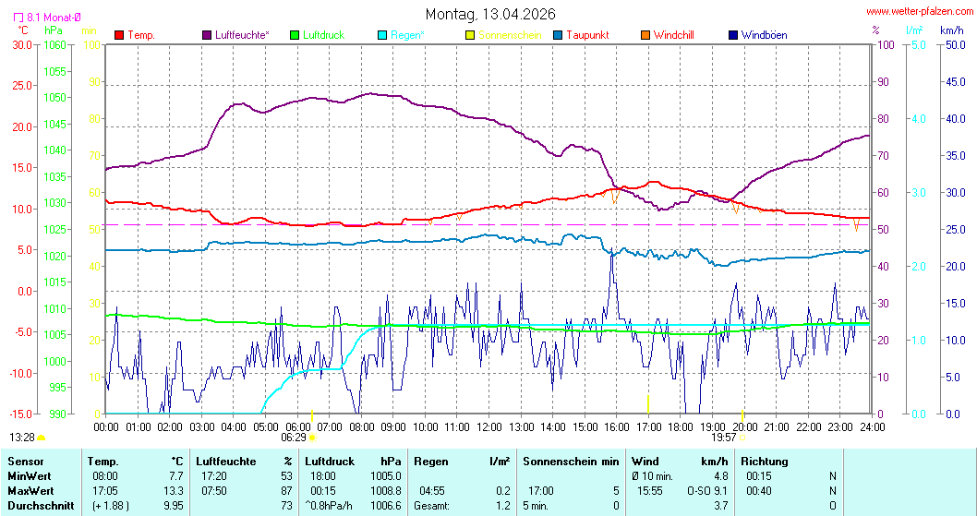Click the MaxWert row label
Screen dimensions: 977x516
click(x=29, y=490)
